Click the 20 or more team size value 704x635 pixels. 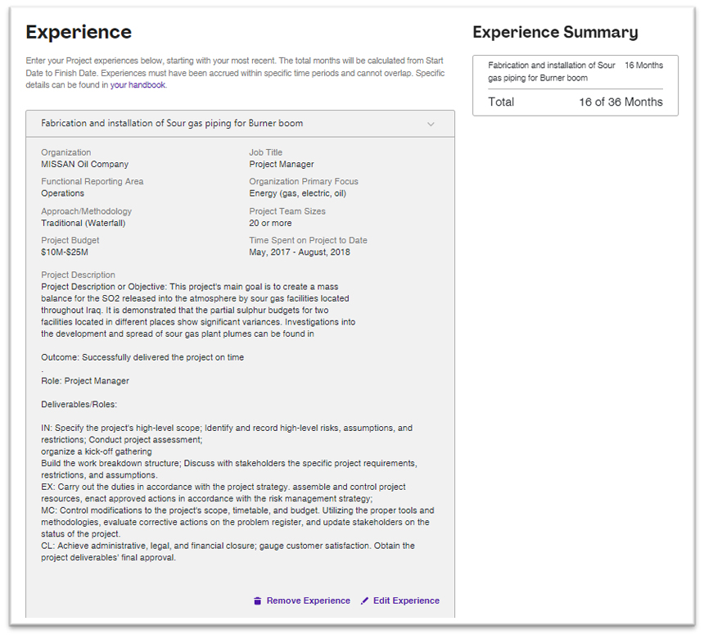(x=270, y=222)
